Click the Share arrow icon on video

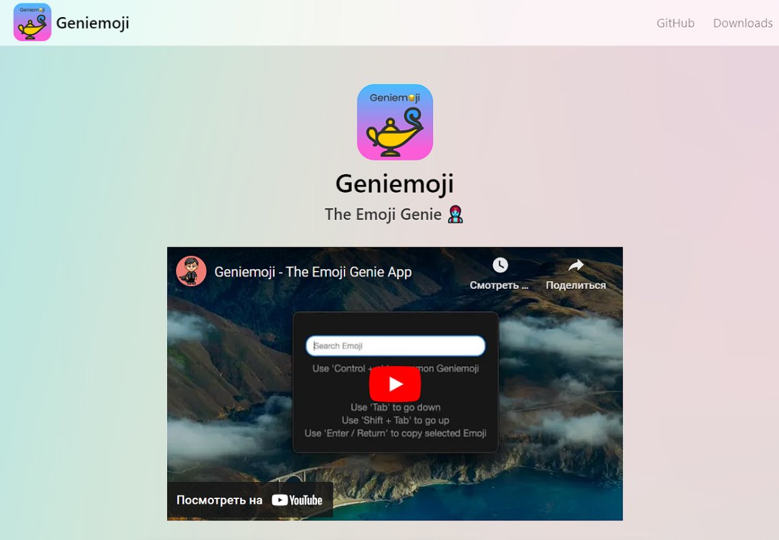[576, 265]
